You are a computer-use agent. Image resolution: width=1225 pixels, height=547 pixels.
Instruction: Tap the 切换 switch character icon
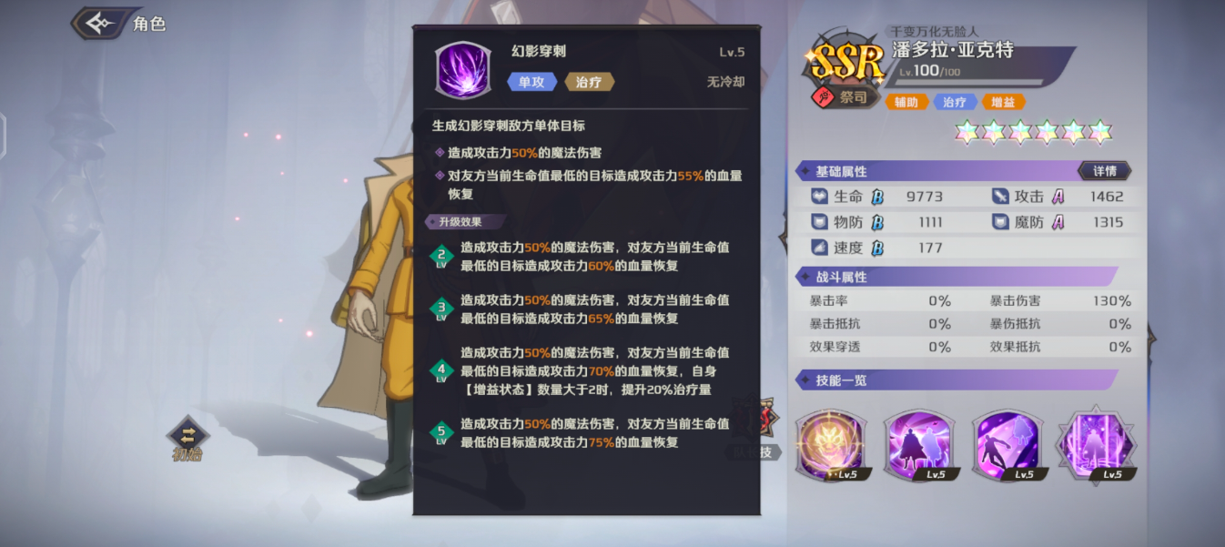(187, 439)
